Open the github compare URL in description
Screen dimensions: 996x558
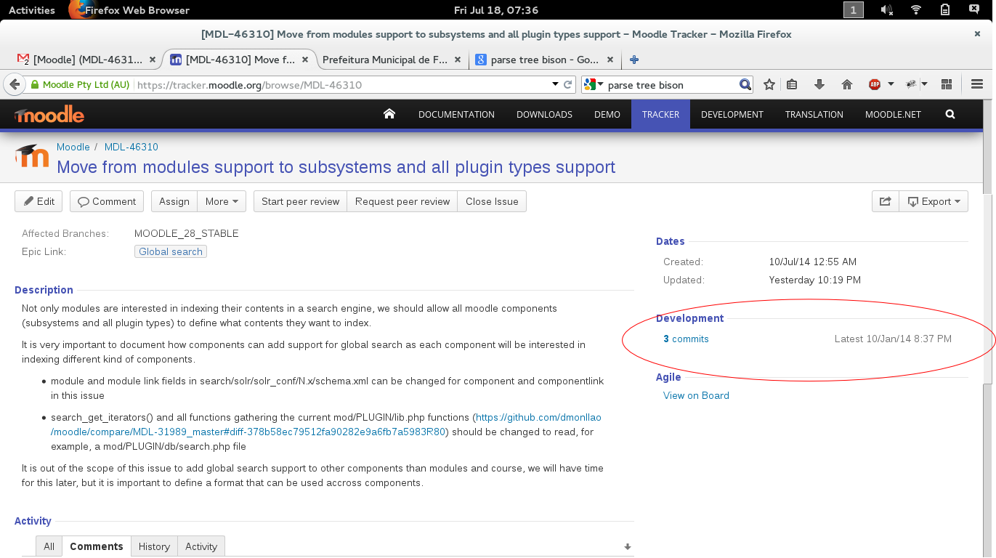click(325, 424)
